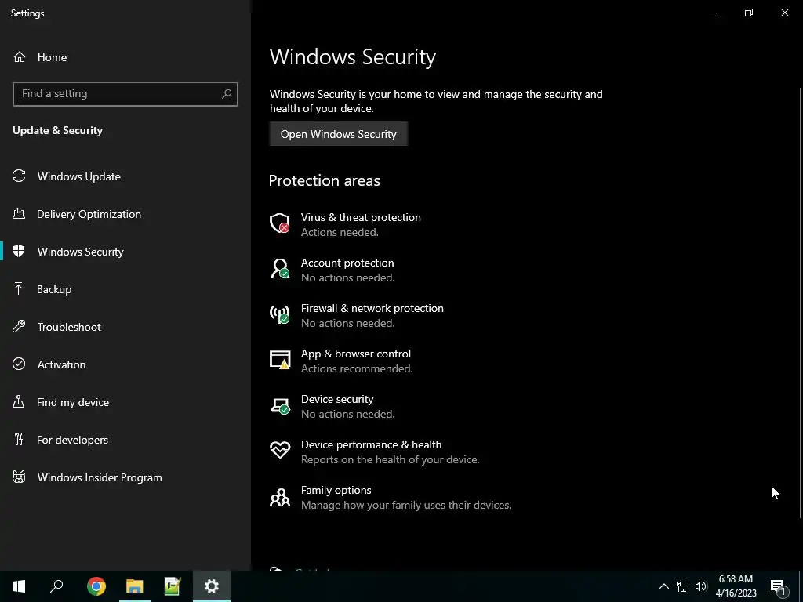This screenshot has height=602, width=803.
Task: Click the Account protection person icon
Action: point(280,269)
